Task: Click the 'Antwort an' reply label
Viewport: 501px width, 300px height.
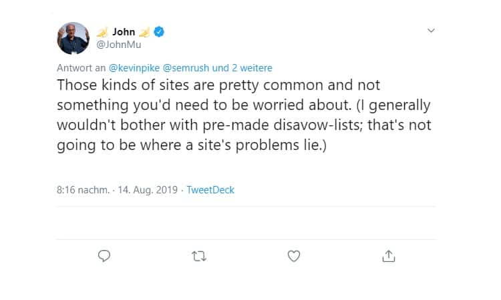Action: click(81, 68)
